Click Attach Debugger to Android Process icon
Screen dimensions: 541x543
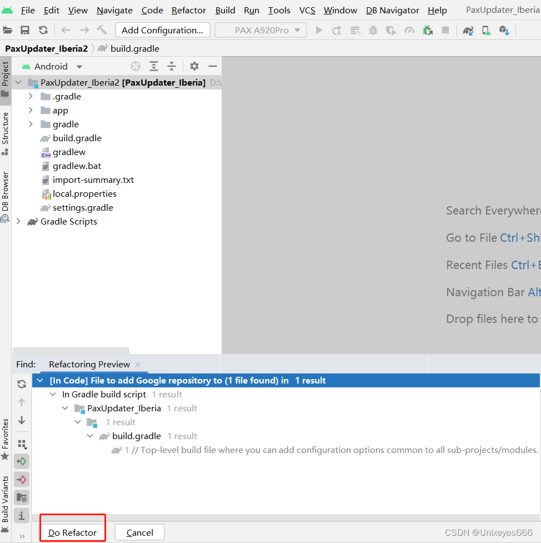coord(428,31)
